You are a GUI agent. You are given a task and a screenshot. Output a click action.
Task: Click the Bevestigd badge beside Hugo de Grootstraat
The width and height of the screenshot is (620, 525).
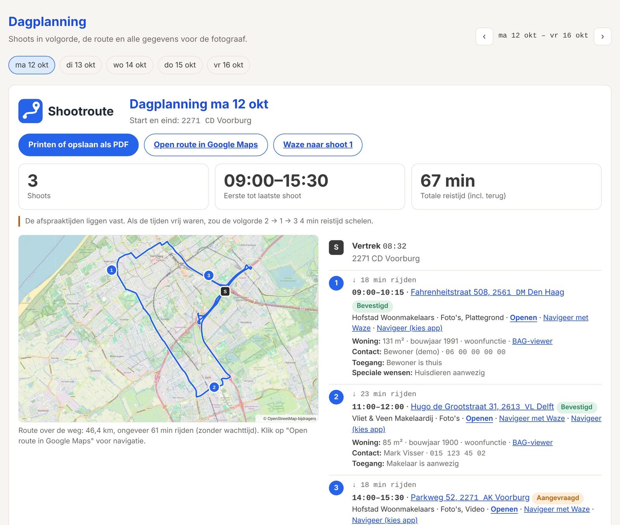pos(577,407)
